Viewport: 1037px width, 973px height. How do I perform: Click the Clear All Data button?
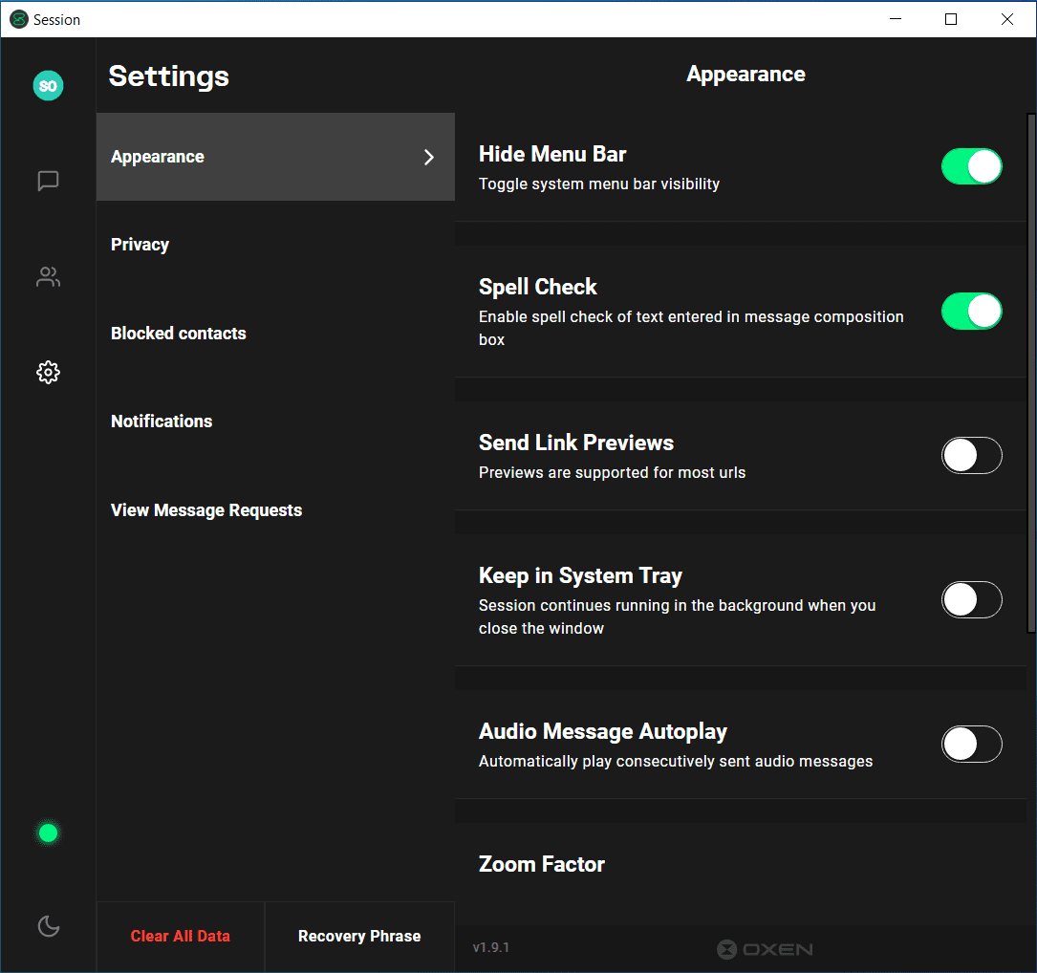[181, 937]
